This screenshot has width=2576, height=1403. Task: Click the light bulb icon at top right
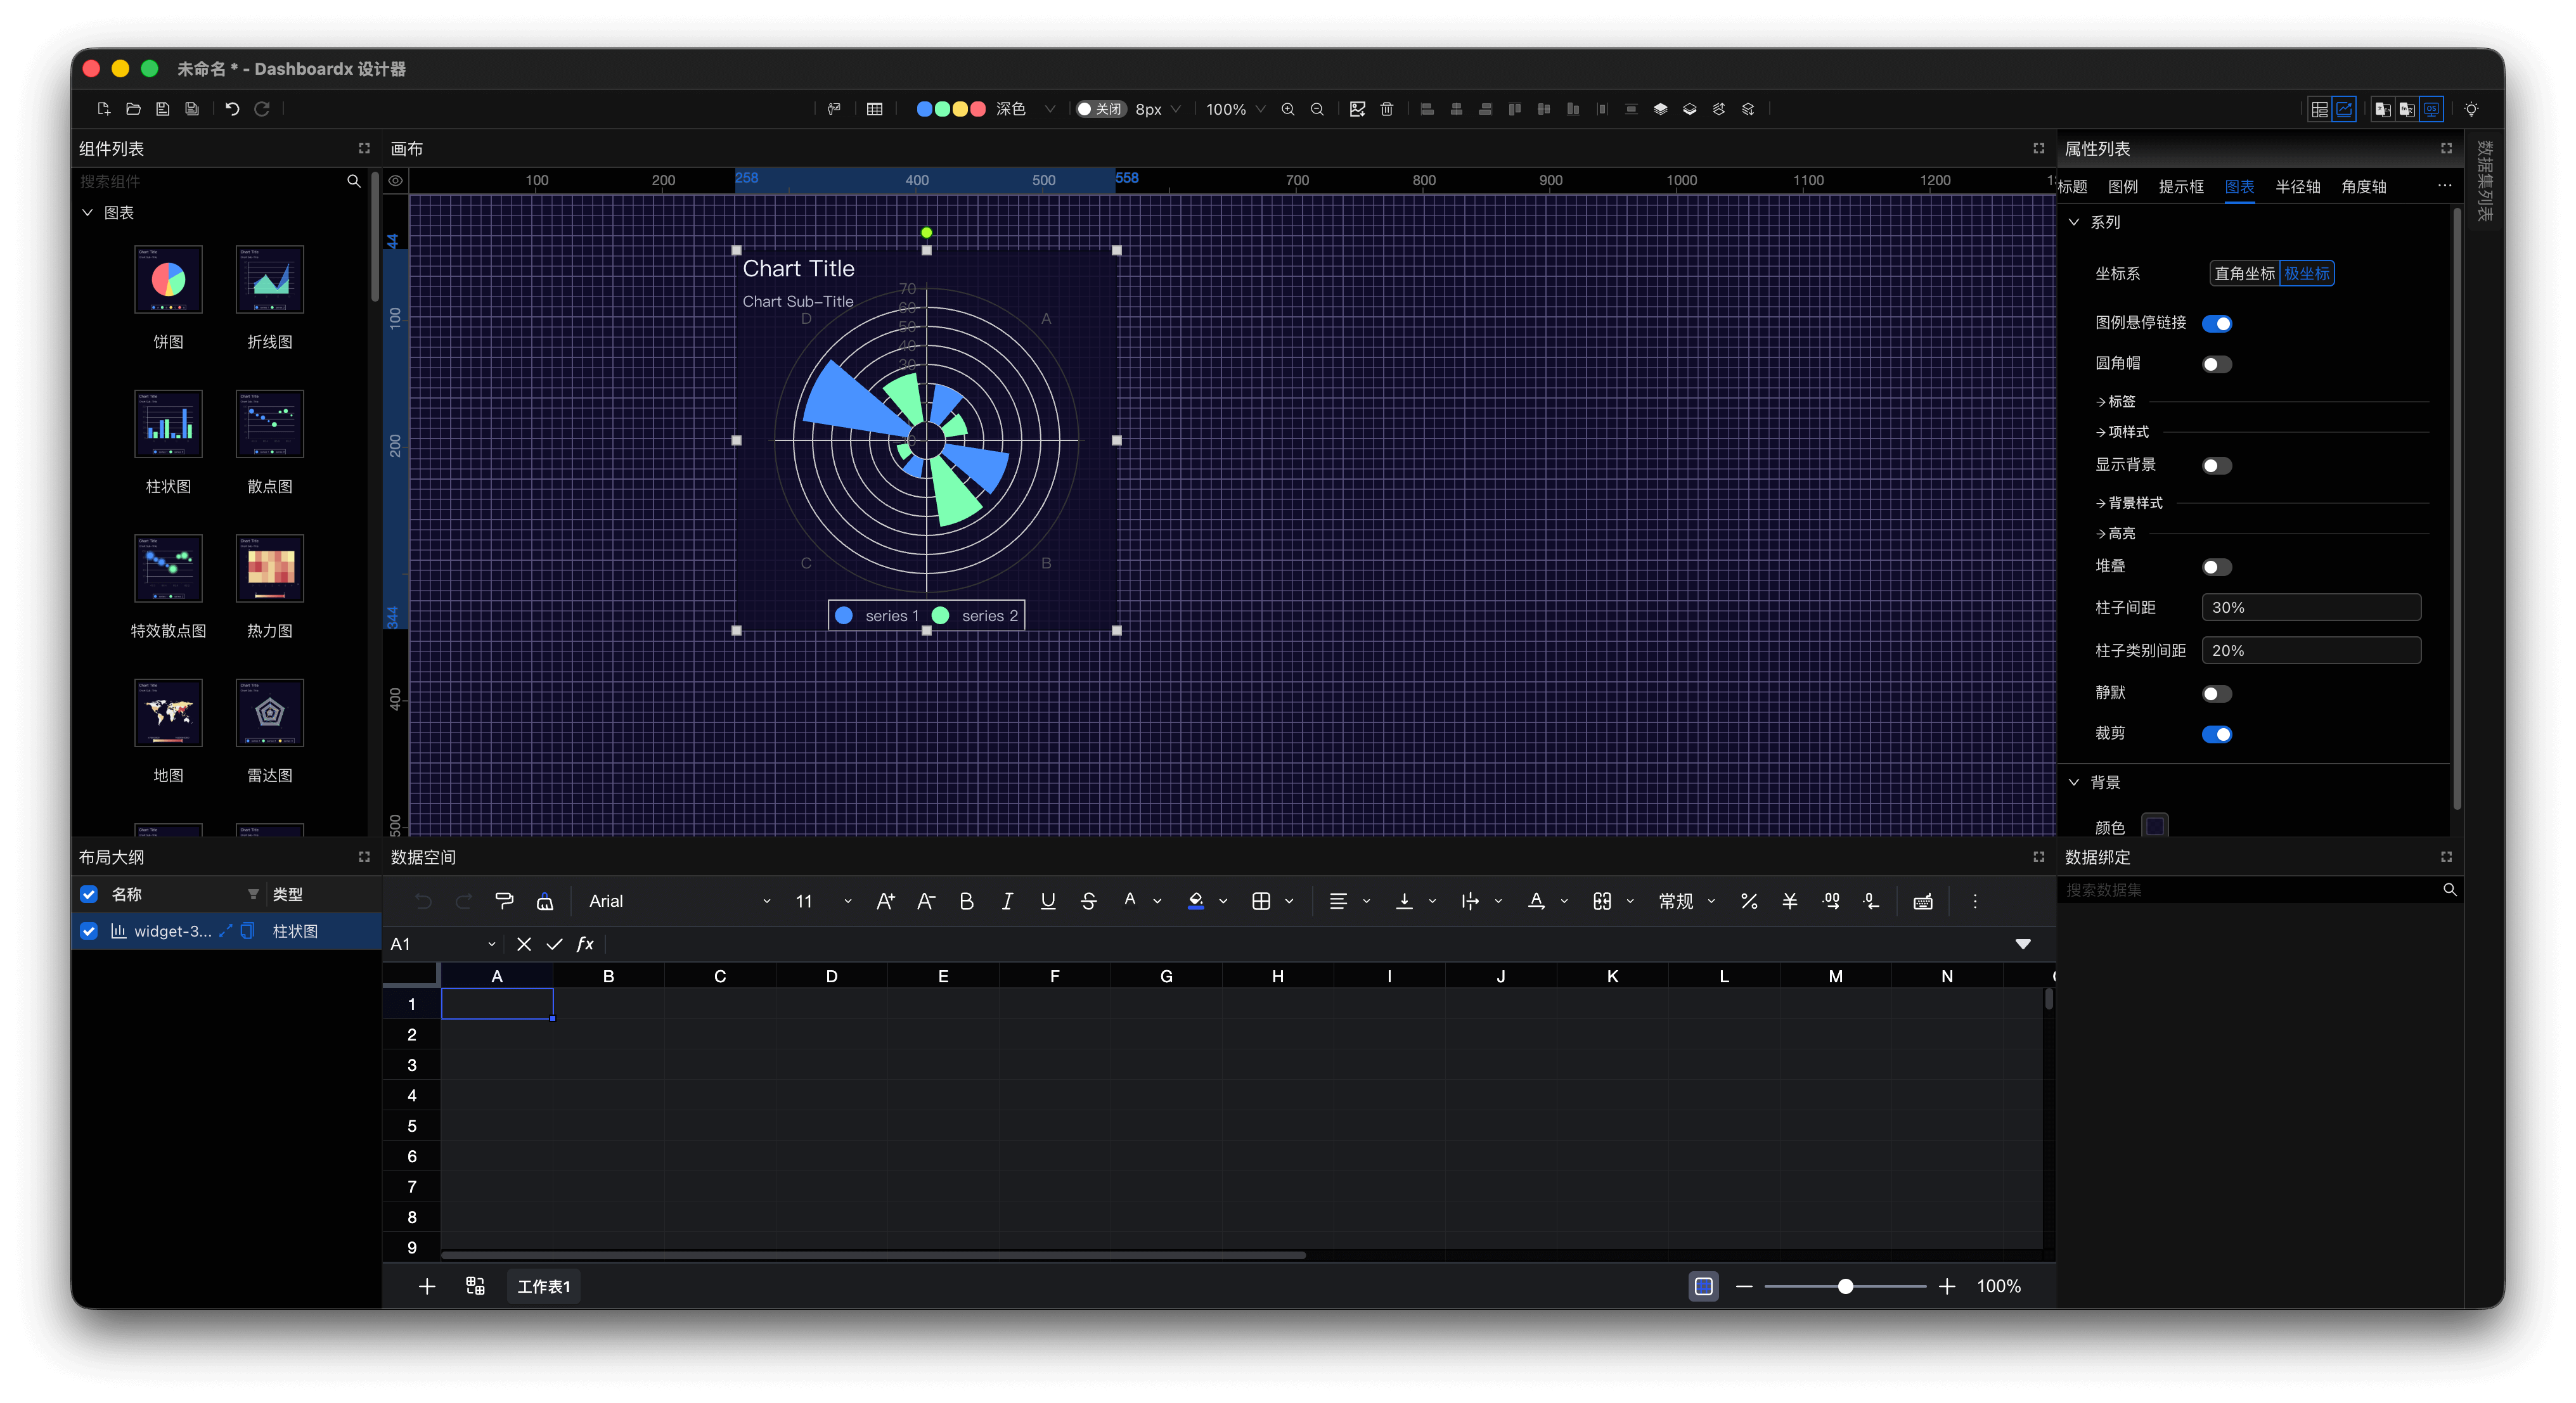pos(2471,109)
